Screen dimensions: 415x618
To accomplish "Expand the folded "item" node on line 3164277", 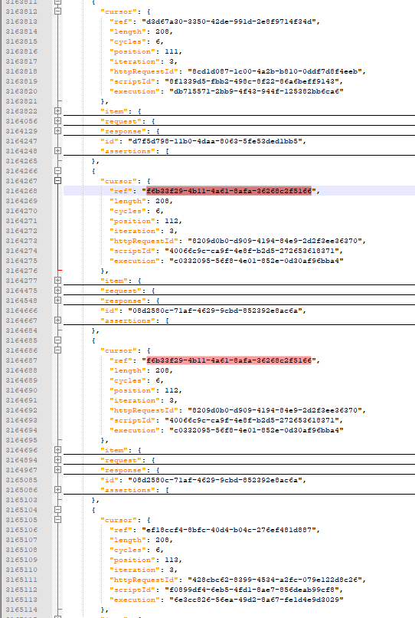I will click(58, 281).
